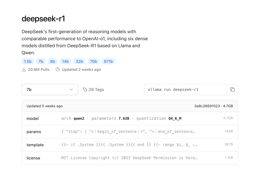Select the 671b size tag
The width and height of the screenshot is (267, 177).
point(108,62)
